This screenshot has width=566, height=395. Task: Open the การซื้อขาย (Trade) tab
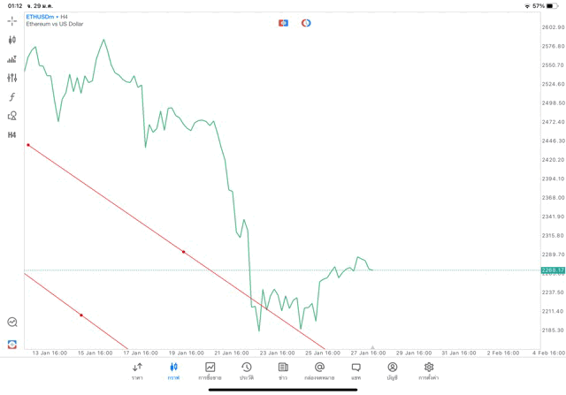pos(210,370)
